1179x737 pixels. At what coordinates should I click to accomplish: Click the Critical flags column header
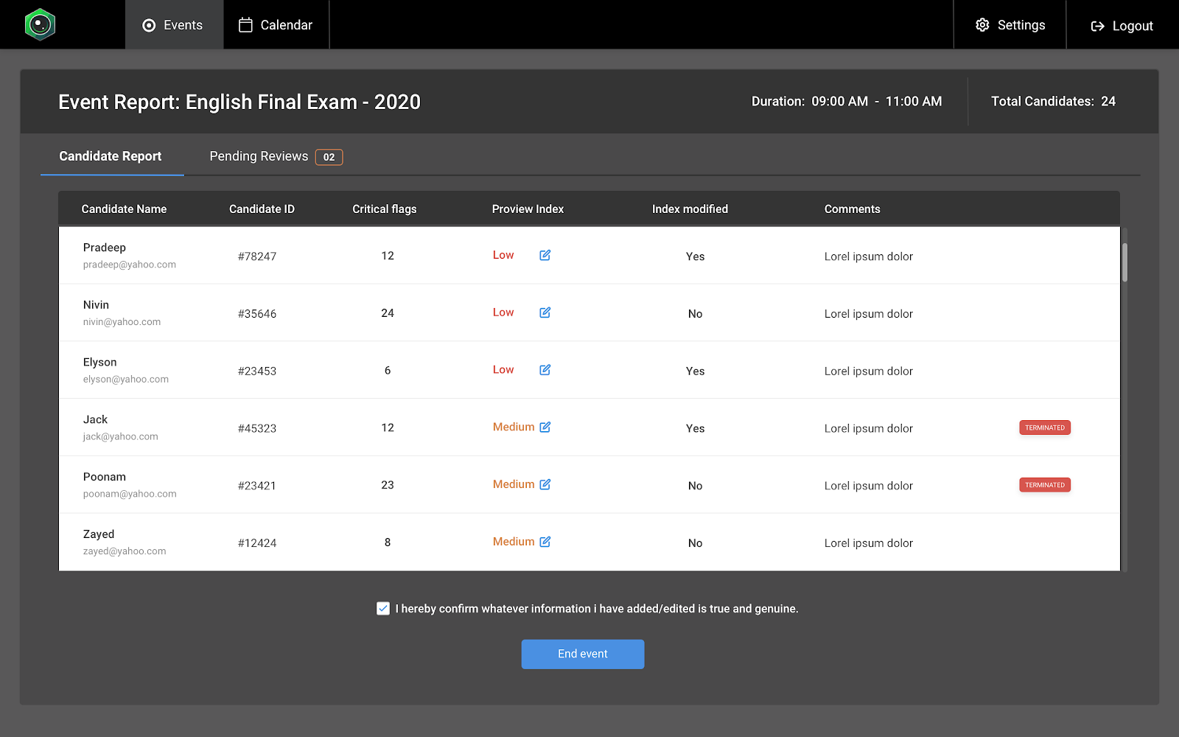tap(384, 209)
